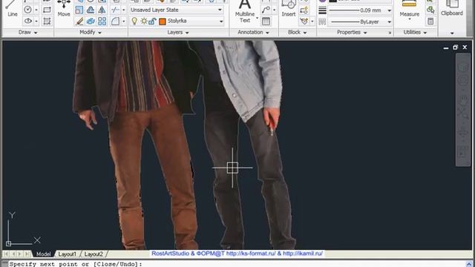This screenshot has width=475, height=267.
Task: Click the lineweight icon in Properties
Action: pyautogui.click(x=323, y=10)
